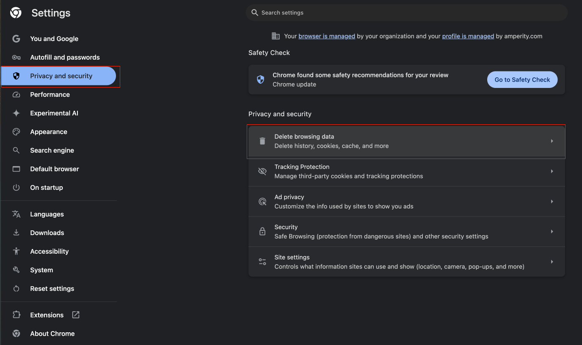Select Privacy and security in sidebar

pos(61,76)
